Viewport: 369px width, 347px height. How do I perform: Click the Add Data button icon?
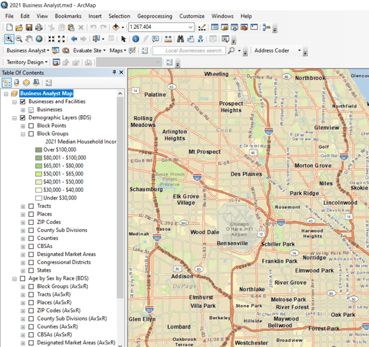point(116,27)
